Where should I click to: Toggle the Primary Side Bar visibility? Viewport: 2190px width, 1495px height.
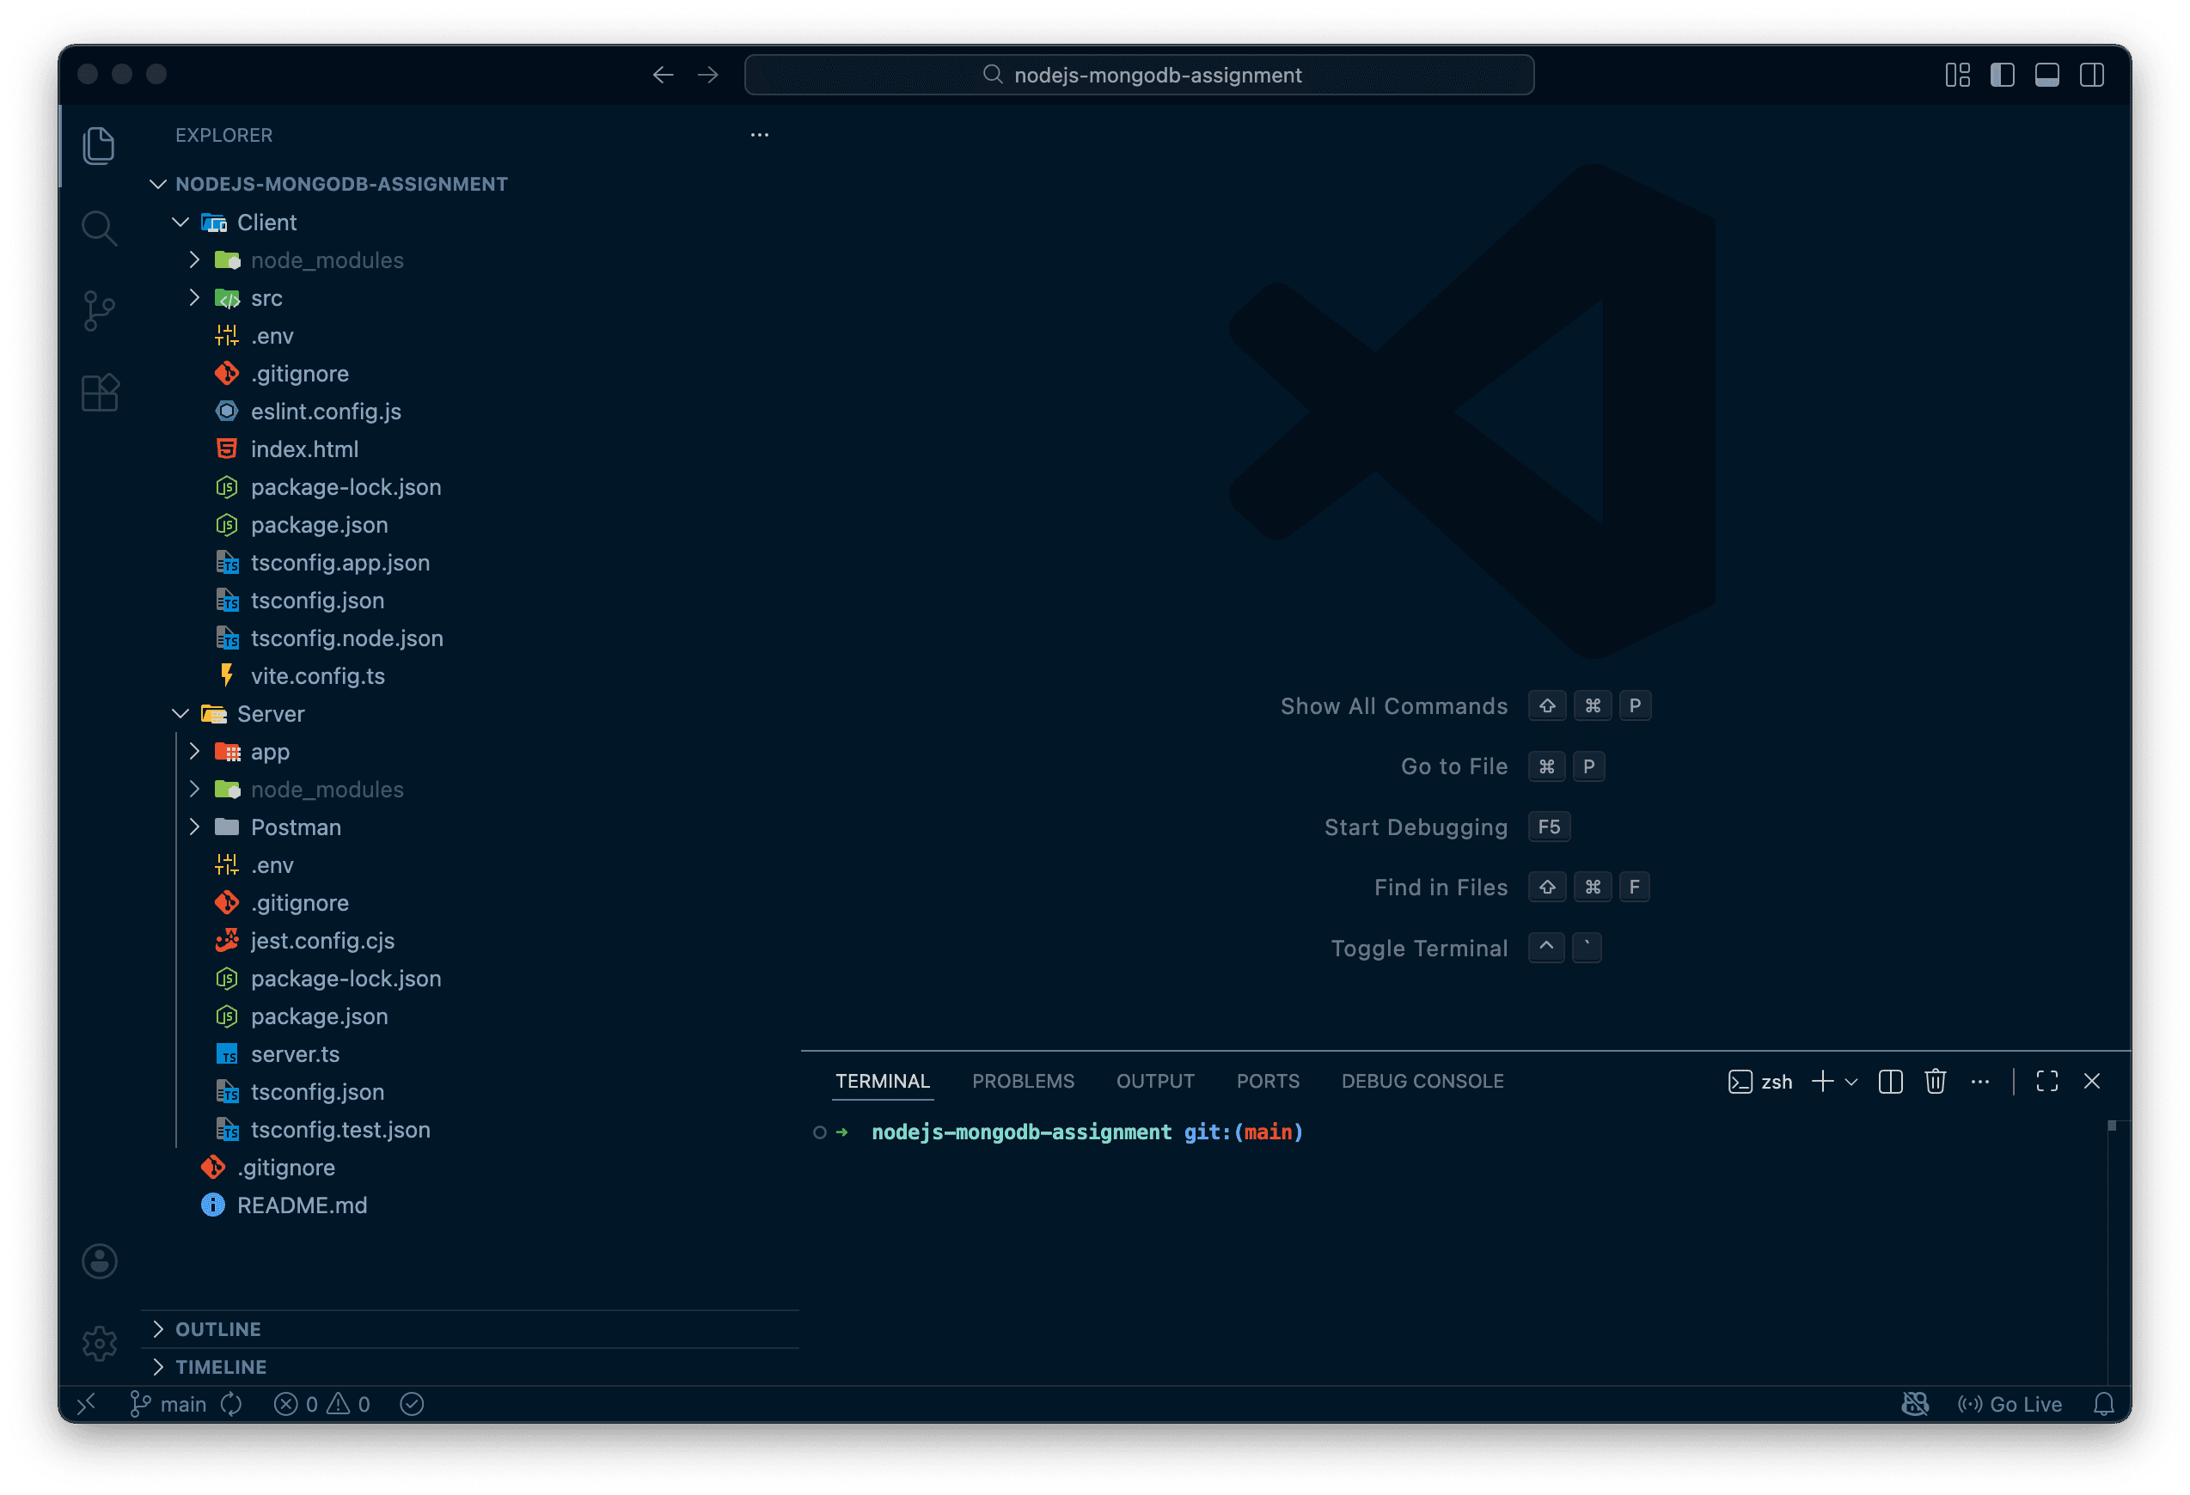click(2002, 75)
